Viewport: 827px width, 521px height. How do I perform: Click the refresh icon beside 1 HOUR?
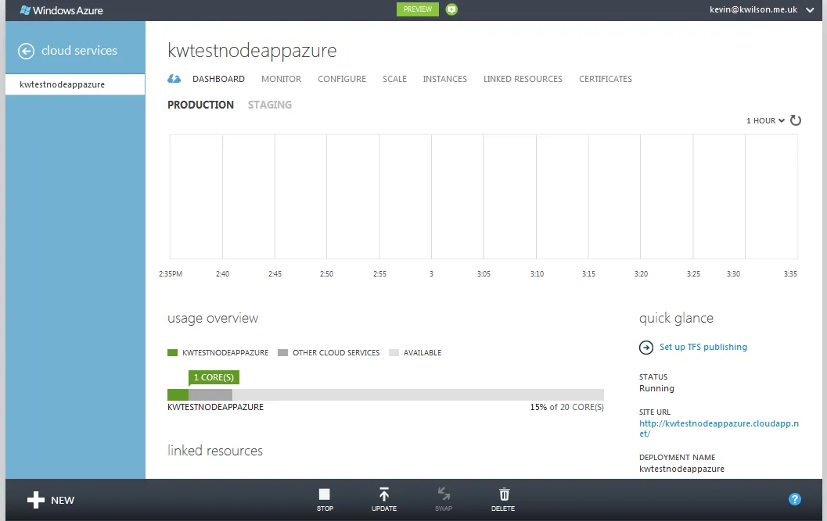click(x=796, y=120)
